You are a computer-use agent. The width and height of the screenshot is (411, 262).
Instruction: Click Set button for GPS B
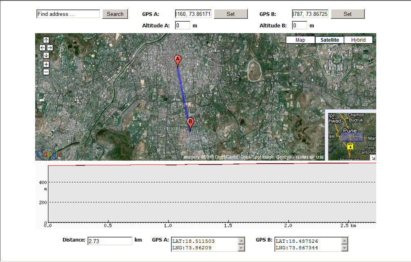pyautogui.click(x=348, y=14)
